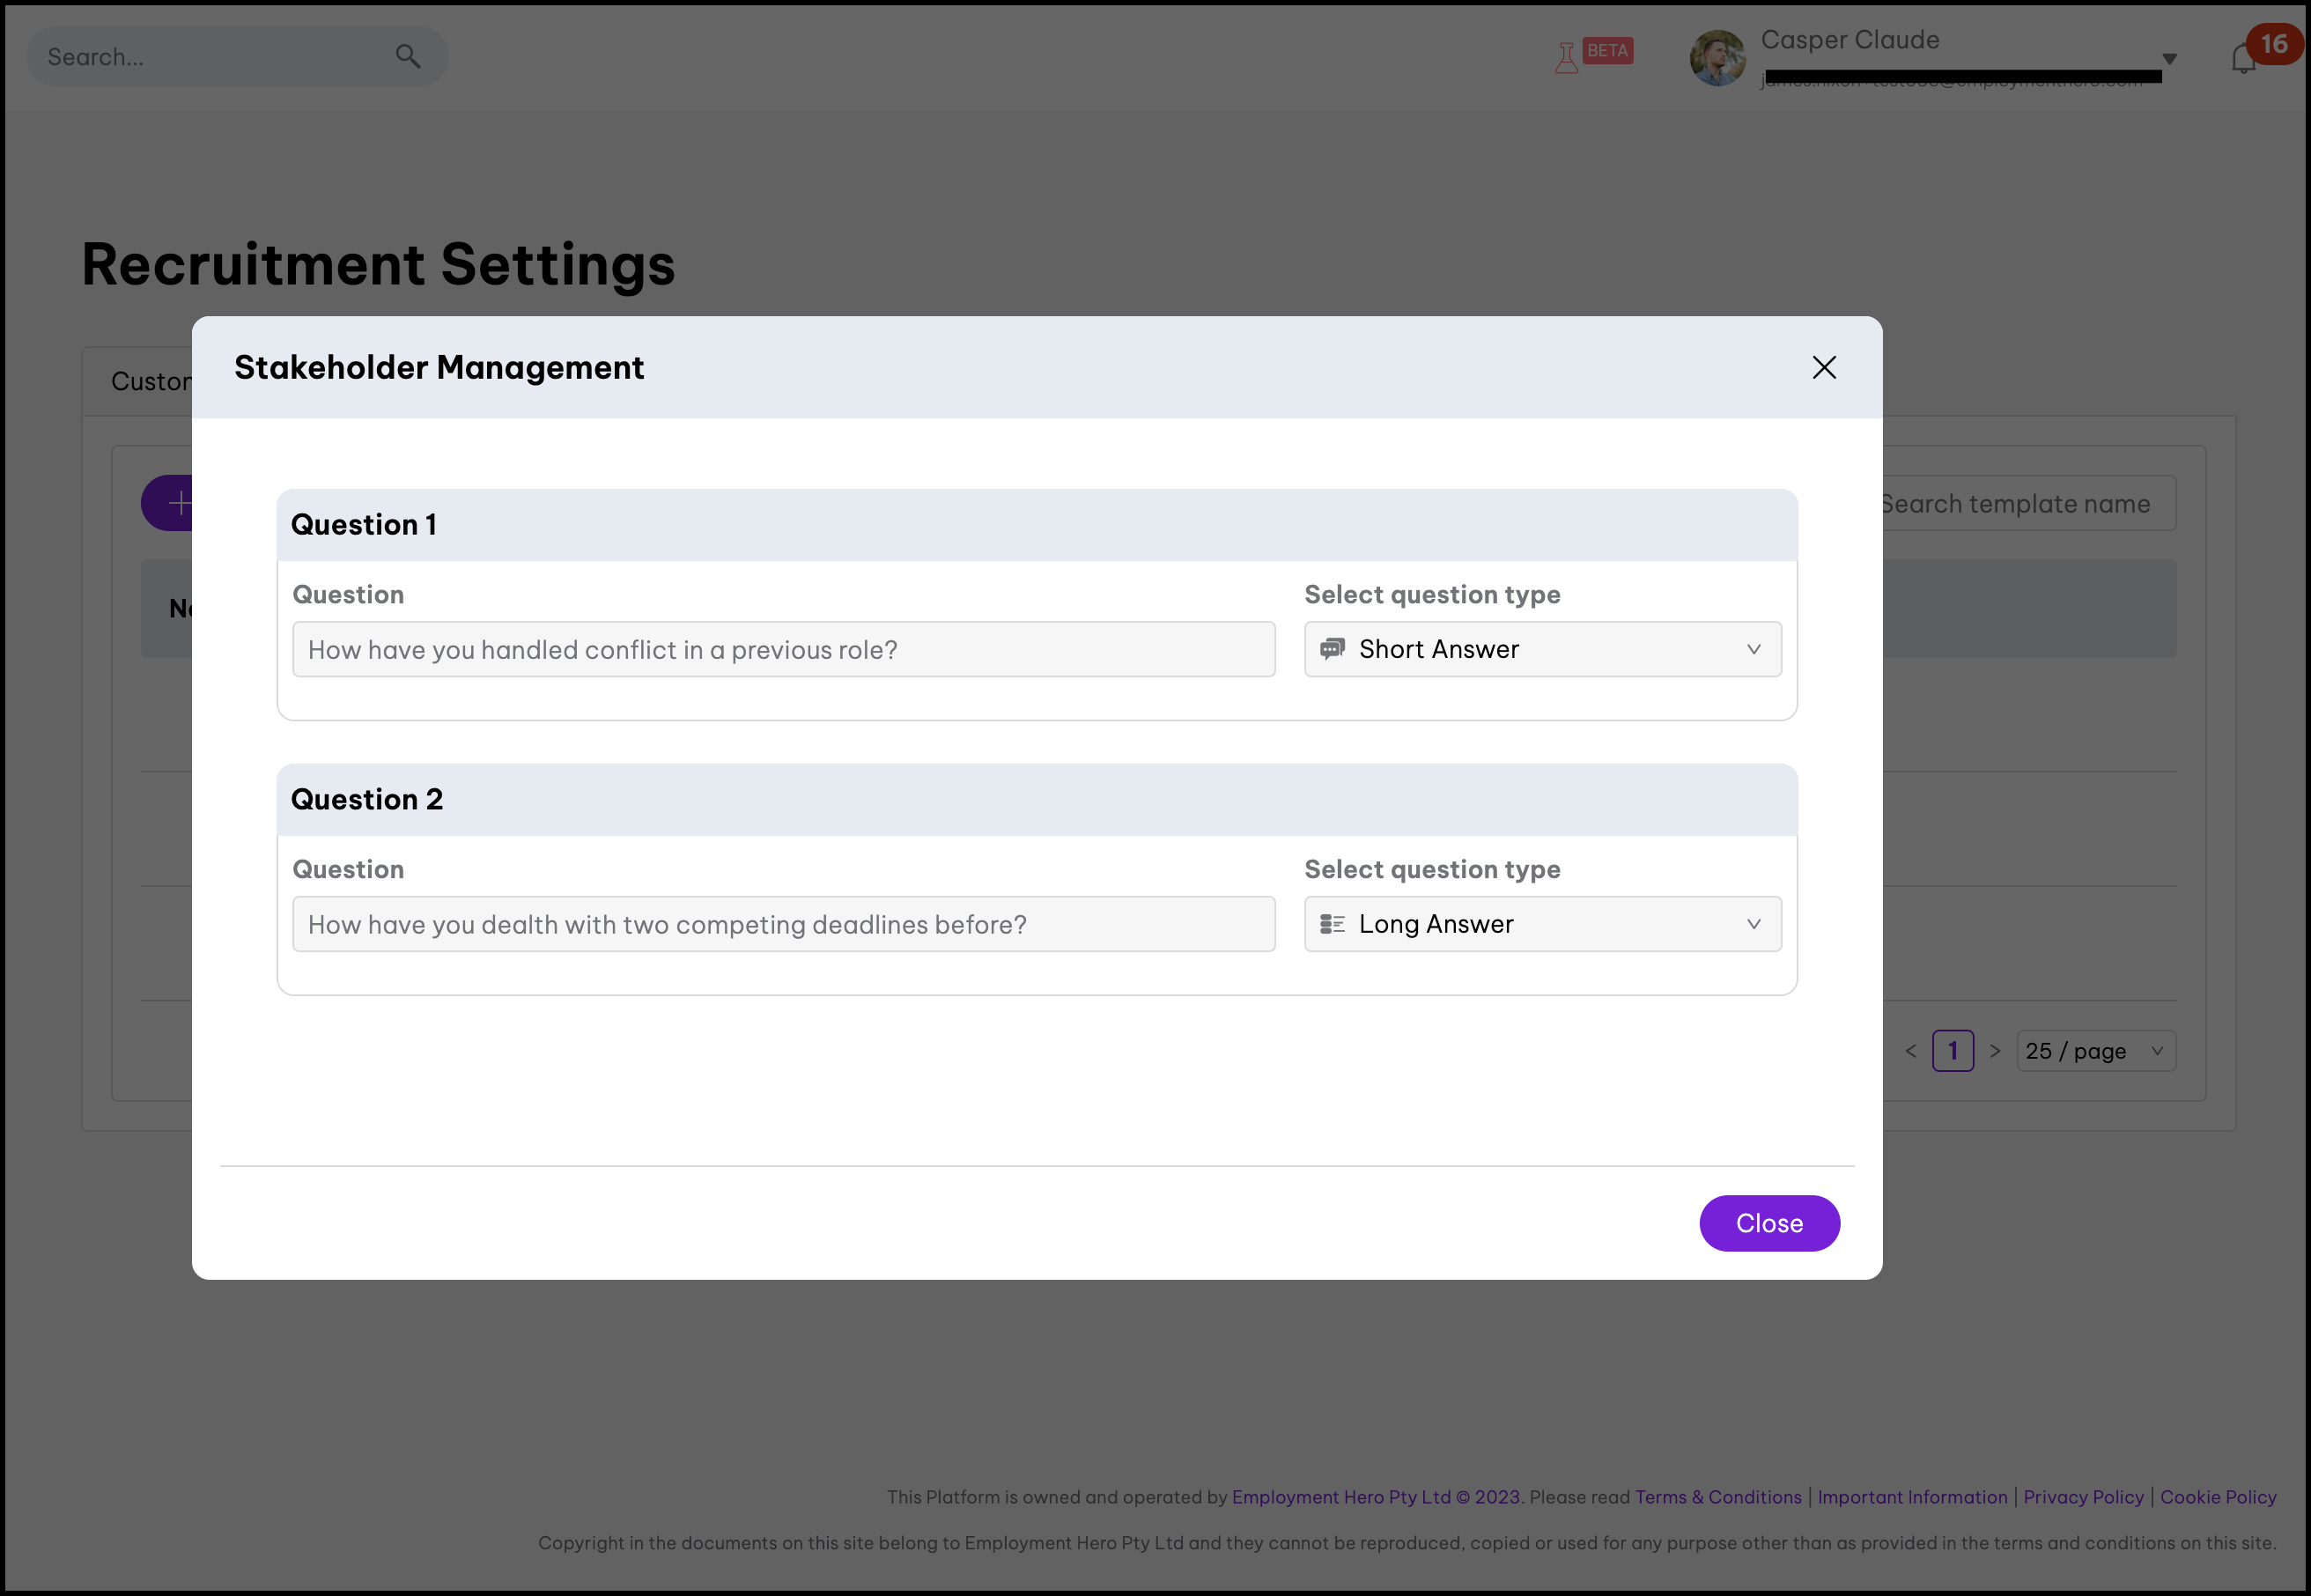Click the Short Answer speech bubble icon
Viewport: 2311px width, 1596px height.
point(1332,649)
